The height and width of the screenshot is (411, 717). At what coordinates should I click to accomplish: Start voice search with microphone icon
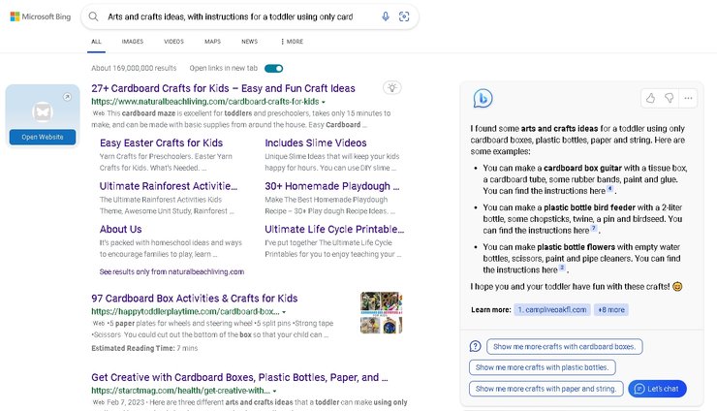[x=386, y=16]
